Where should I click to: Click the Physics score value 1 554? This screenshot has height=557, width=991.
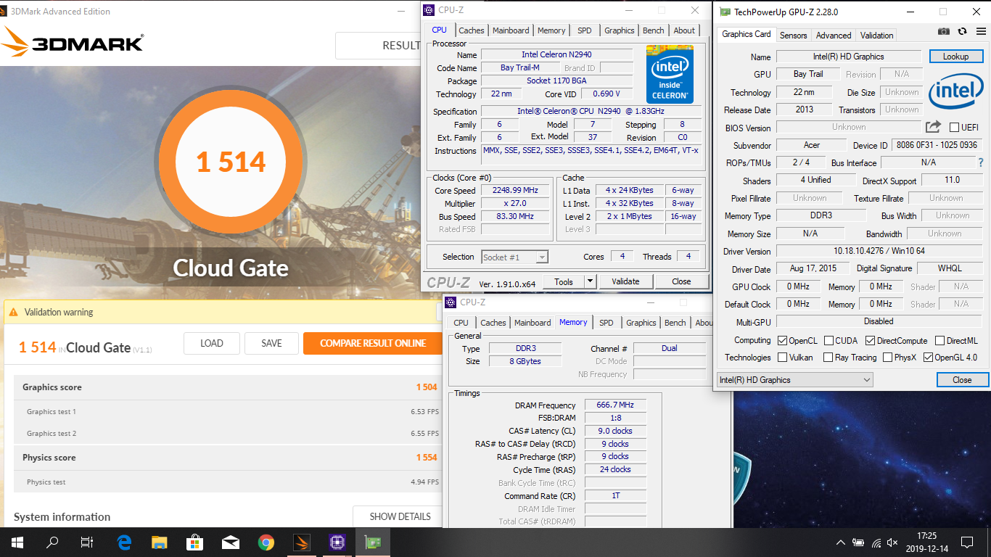tap(427, 458)
